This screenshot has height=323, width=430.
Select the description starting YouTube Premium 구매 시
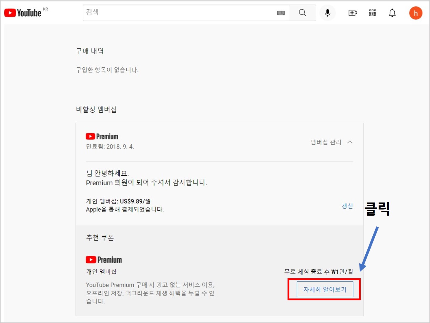point(150,293)
